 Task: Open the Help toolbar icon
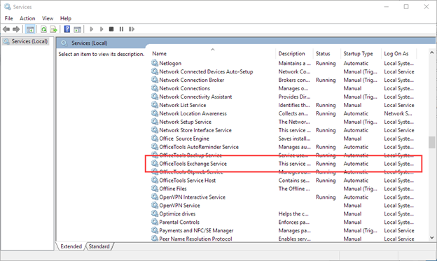tap(67, 29)
